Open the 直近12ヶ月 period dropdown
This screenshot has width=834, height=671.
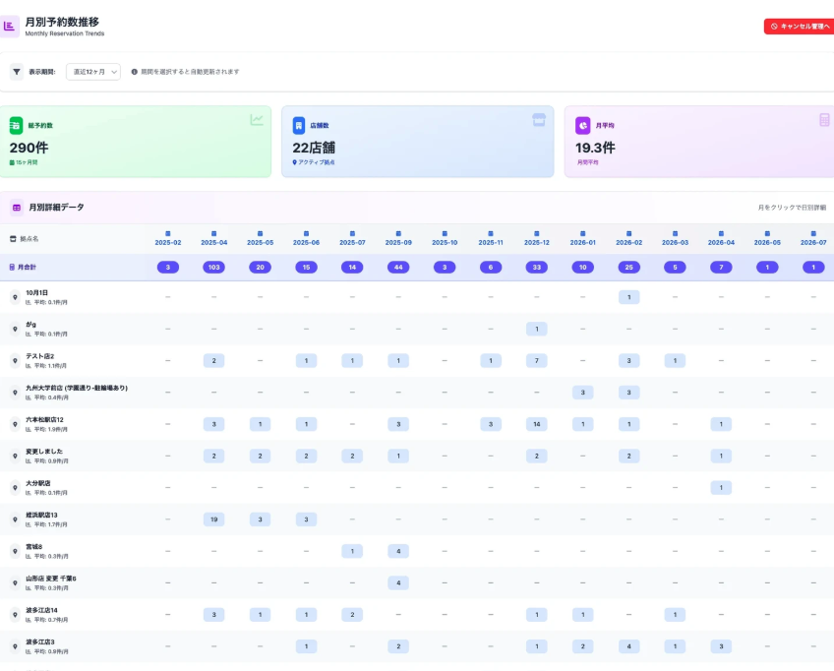pyautogui.click(x=93, y=72)
